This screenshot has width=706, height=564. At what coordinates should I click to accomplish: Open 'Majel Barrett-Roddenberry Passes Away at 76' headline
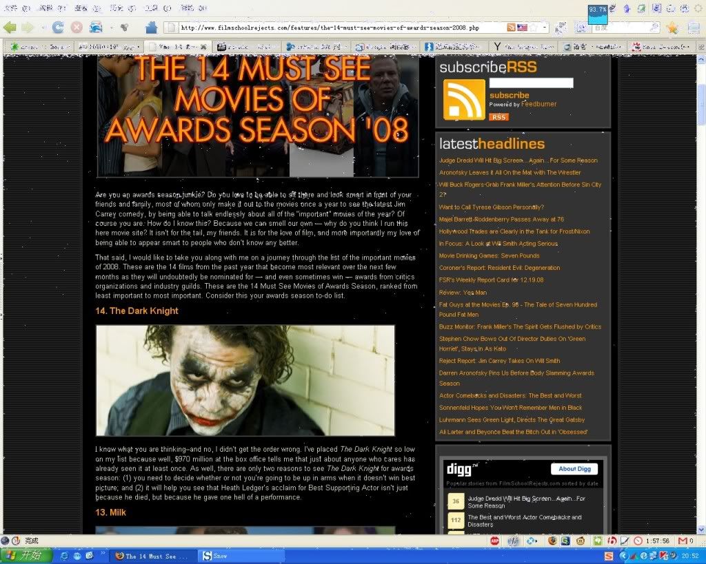coord(501,219)
